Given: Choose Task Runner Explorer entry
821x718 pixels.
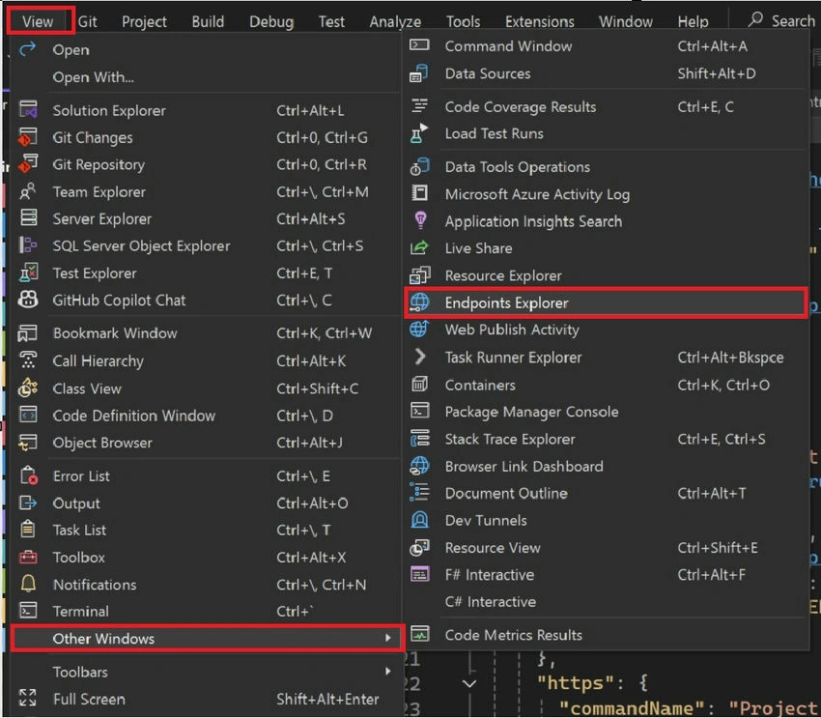Looking at the screenshot, I should pyautogui.click(x=606, y=358).
